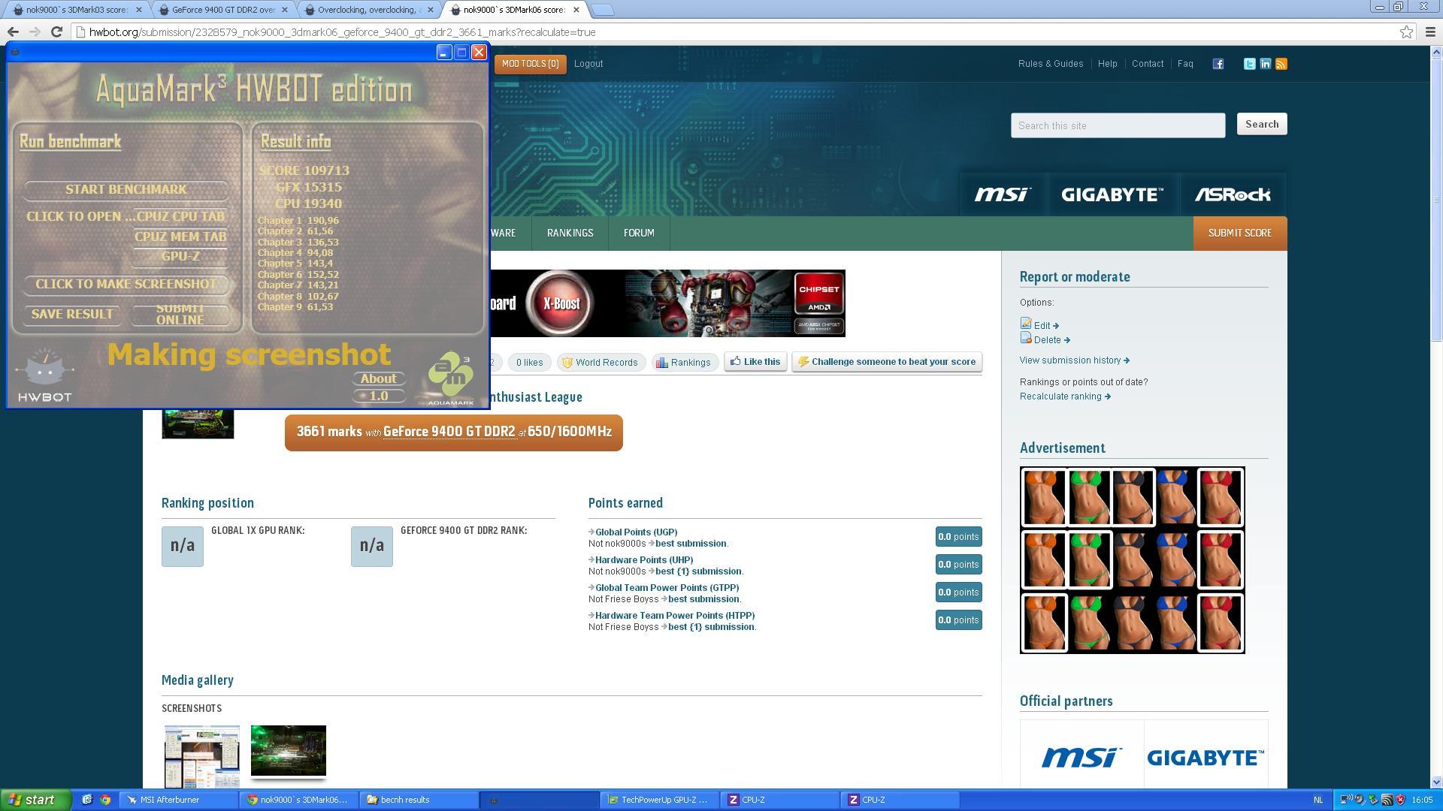Screen dimensions: 1443x811
Task: Open the Help link
Action: (1107, 64)
